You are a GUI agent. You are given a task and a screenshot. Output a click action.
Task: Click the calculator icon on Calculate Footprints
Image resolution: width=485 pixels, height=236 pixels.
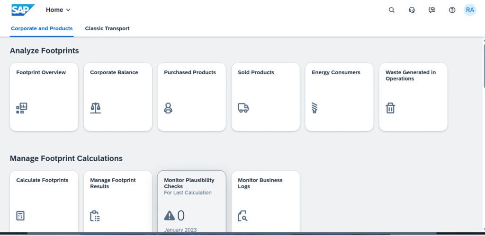coord(20,216)
